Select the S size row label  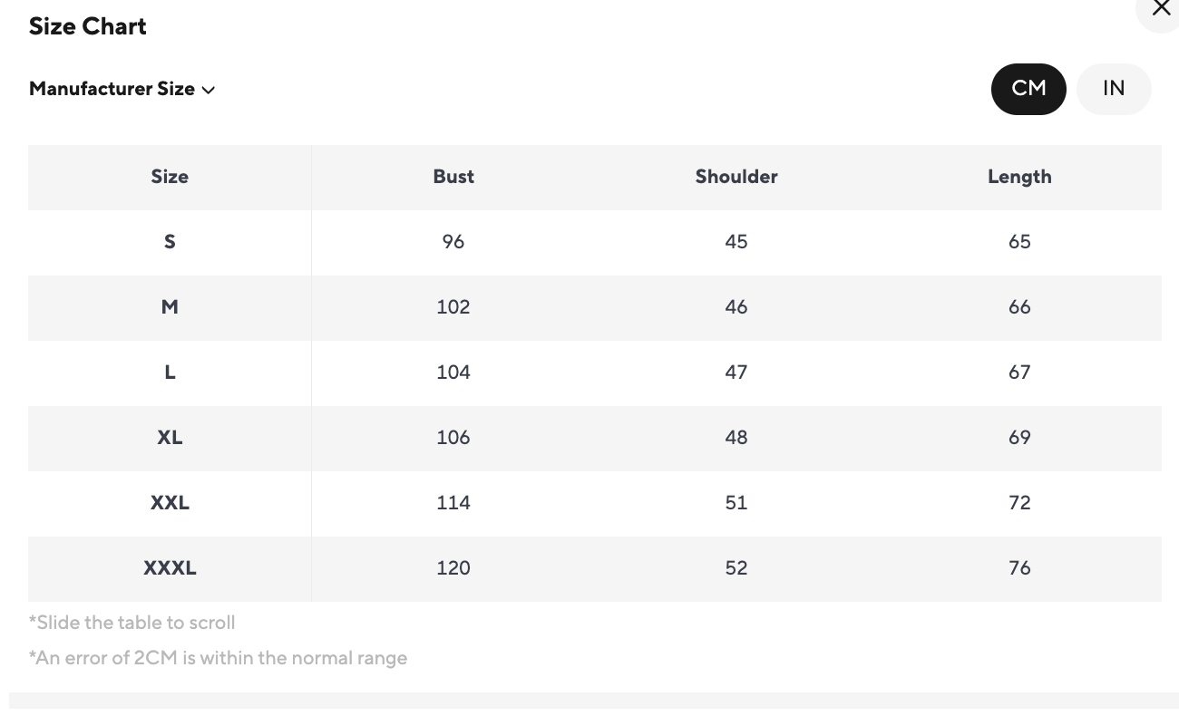coord(170,242)
